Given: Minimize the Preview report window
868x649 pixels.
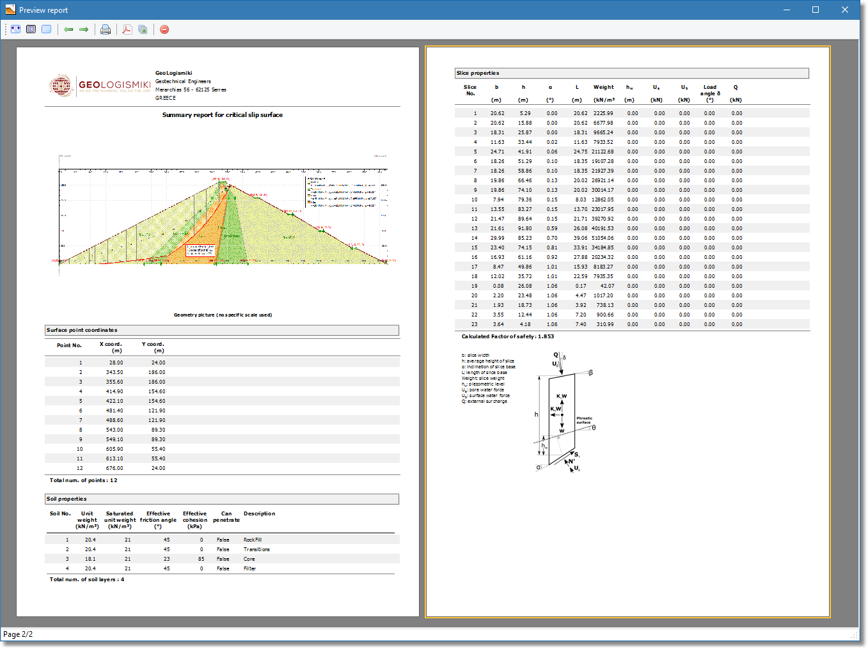Looking at the screenshot, I should [x=786, y=10].
